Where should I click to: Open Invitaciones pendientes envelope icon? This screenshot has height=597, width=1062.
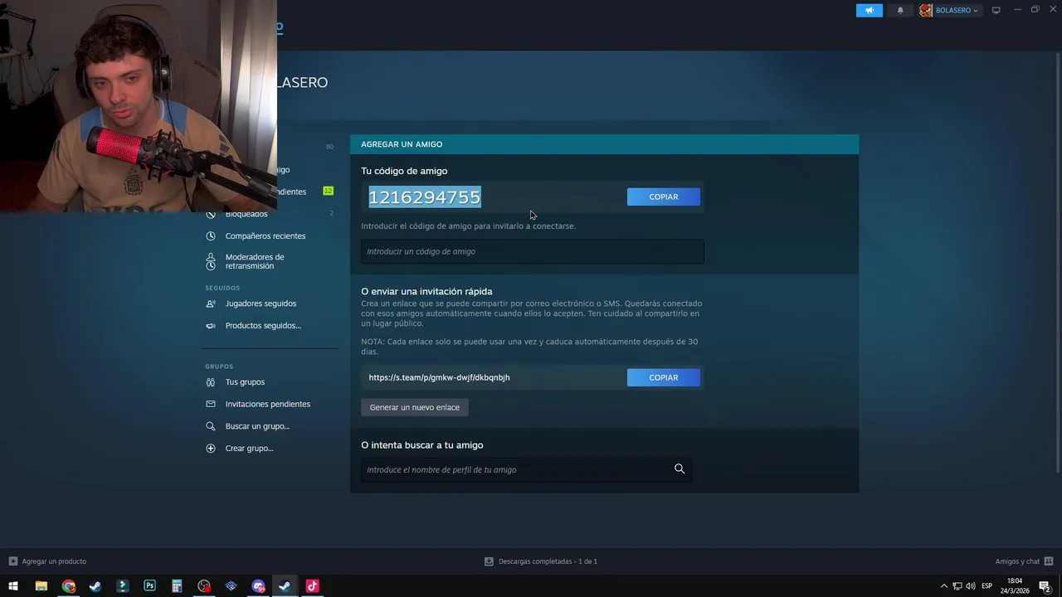pyautogui.click(x=211, y=405)
